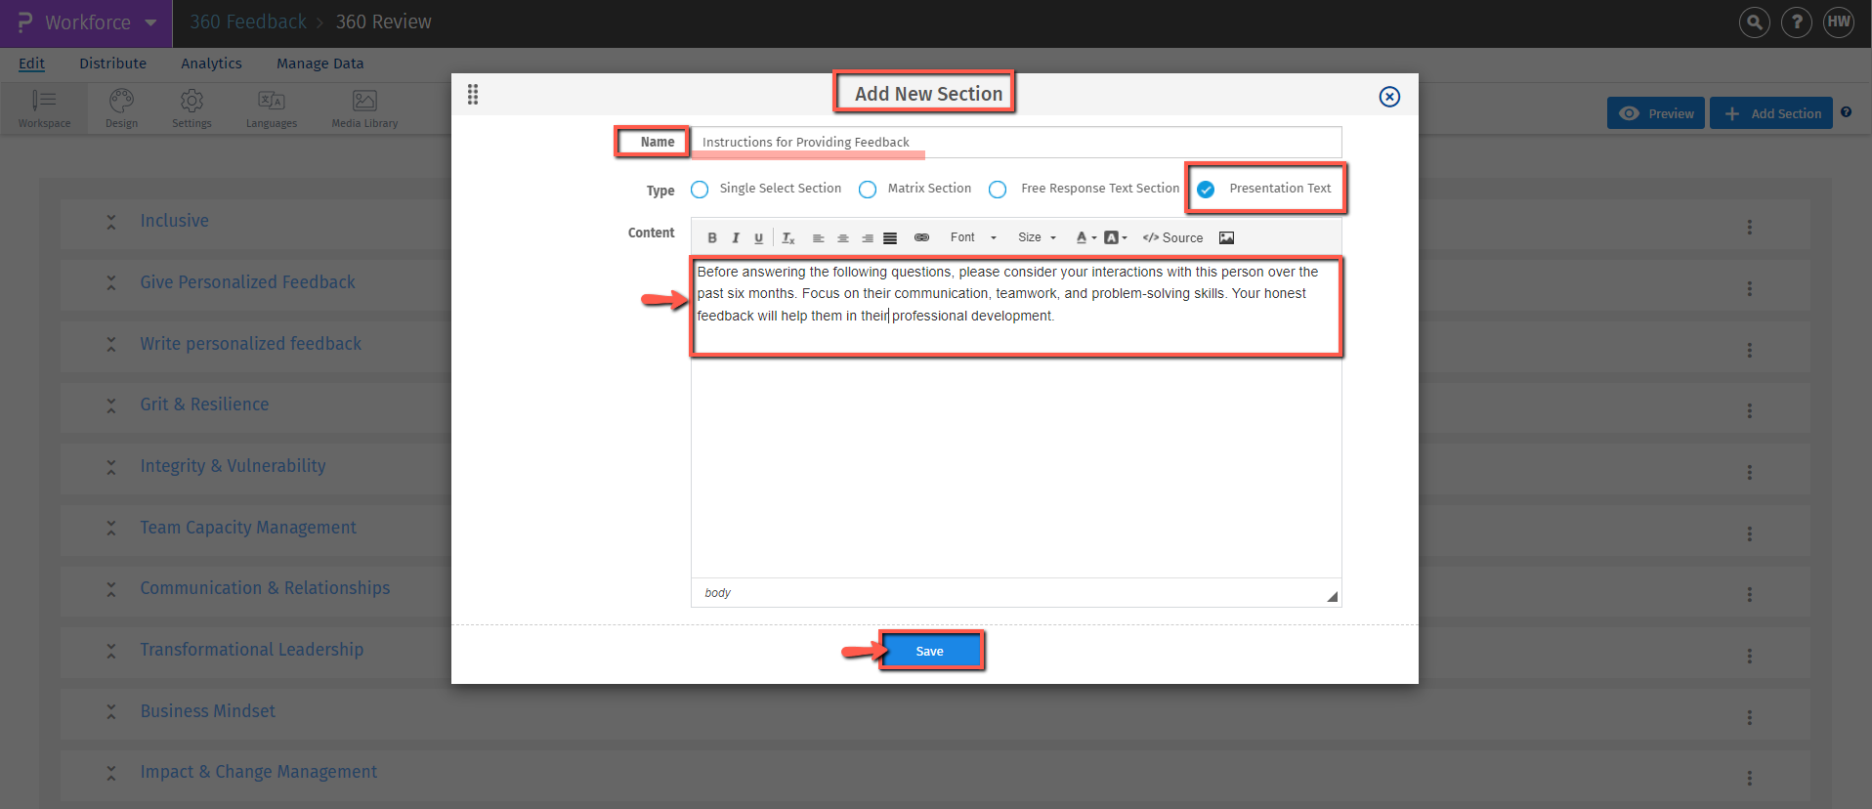
Task: Click the Add Section button
Action: pos(1770,113)
